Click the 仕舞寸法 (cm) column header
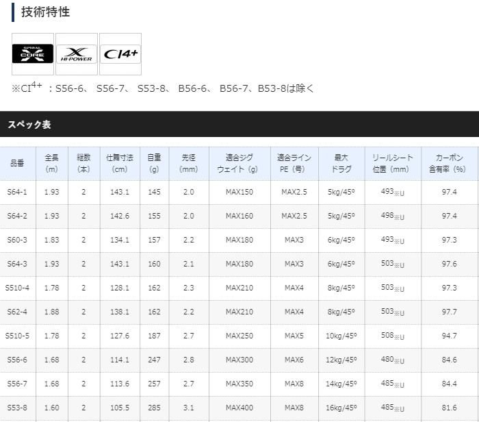Image resolution: width=479 pixels, height=422 pixels. pyautogui.click(x=120, y=163)
